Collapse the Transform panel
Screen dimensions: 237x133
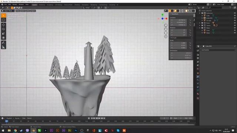click(x=170, y=14)
